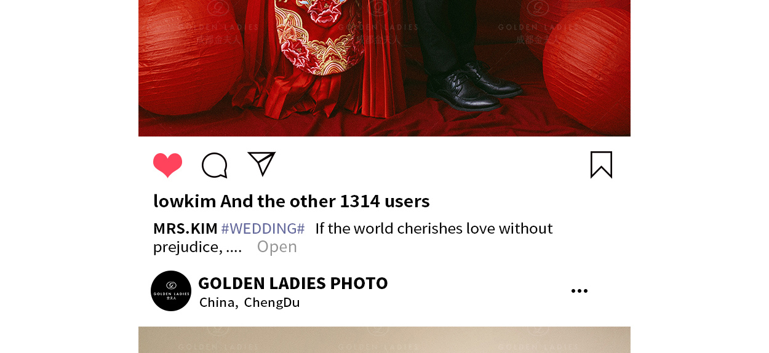Visit the lowkim user profile

pos(185,201)
